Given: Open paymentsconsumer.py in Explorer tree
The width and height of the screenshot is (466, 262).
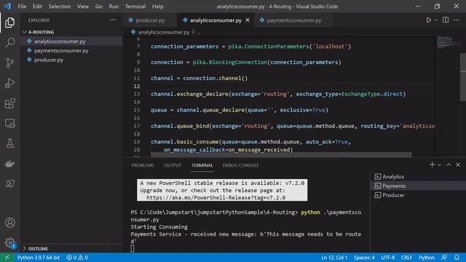Looking at the screenshot, I should coord(71,50).
